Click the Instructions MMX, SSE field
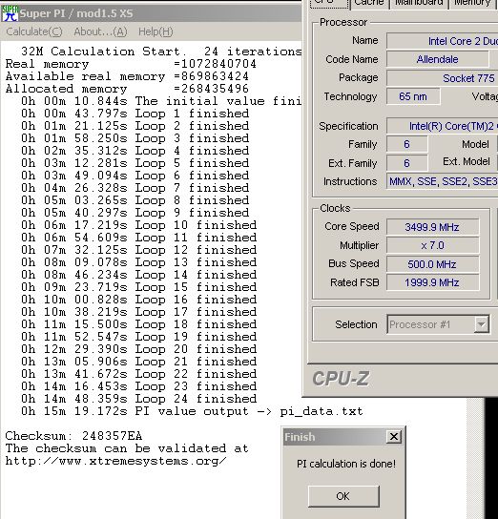This screenshot has height=519, width=498. tap(442, 181)
